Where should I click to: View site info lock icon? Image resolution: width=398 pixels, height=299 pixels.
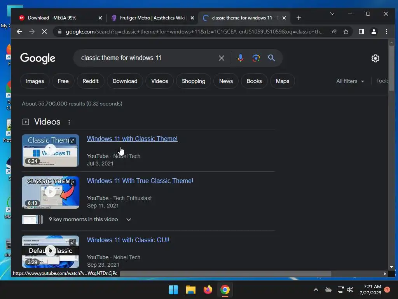[60, 32]
